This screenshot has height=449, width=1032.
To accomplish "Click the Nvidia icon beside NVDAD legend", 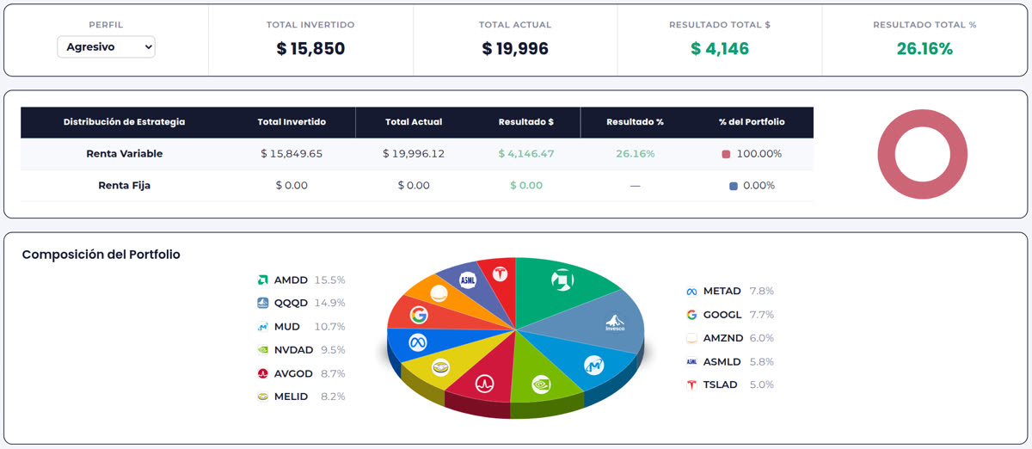I will tap(263, 350).
